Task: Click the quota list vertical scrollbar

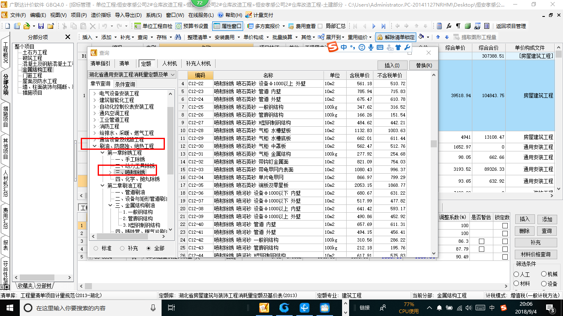Action: pos(434,163)
